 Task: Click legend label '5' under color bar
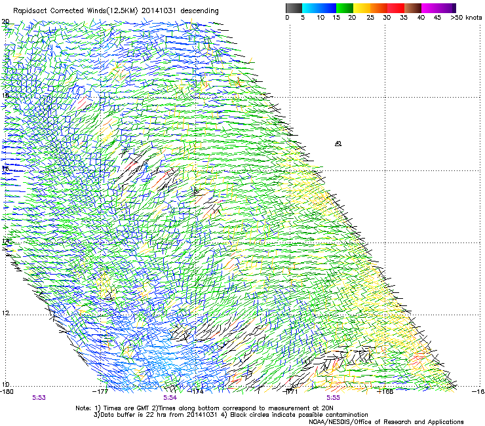(x=303, y=18)
